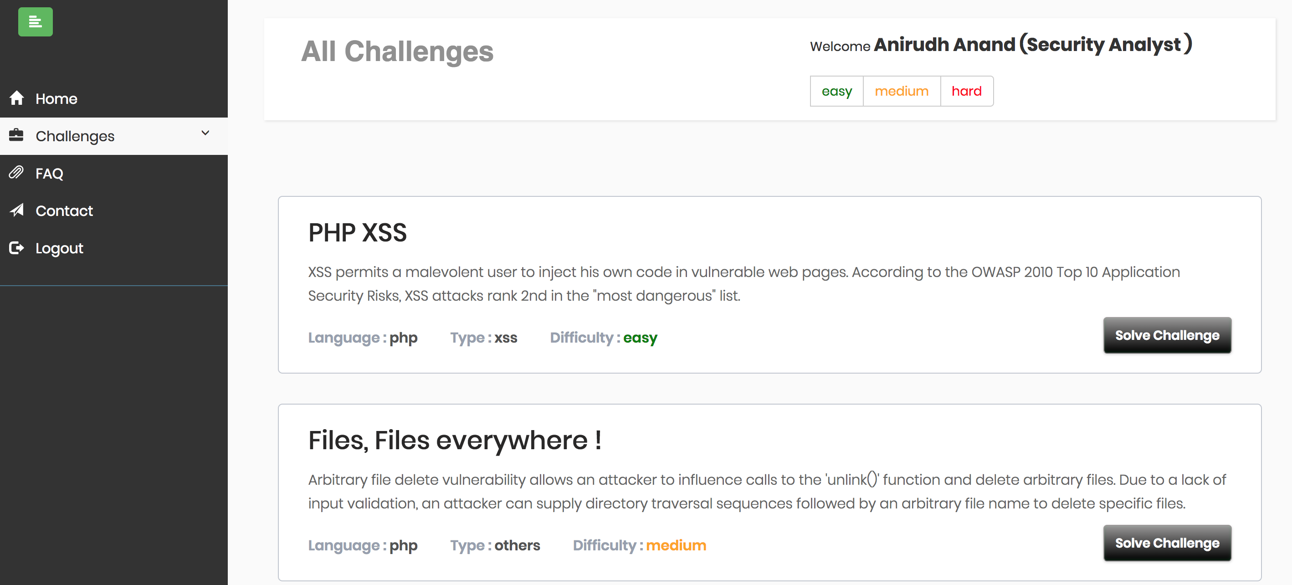Expand the Challenges chevron arrow
The height and width of the screenshot is (585, 1292).
coord(205,133)
